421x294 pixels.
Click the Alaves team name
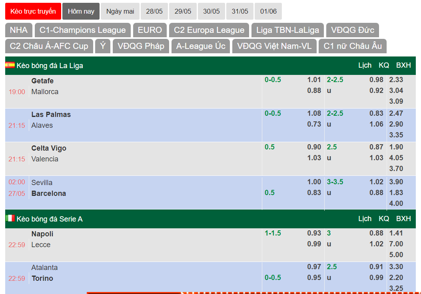point(42,125)
